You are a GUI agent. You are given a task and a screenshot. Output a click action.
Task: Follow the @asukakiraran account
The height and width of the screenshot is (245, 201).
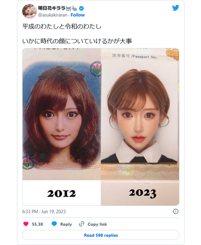77,15
